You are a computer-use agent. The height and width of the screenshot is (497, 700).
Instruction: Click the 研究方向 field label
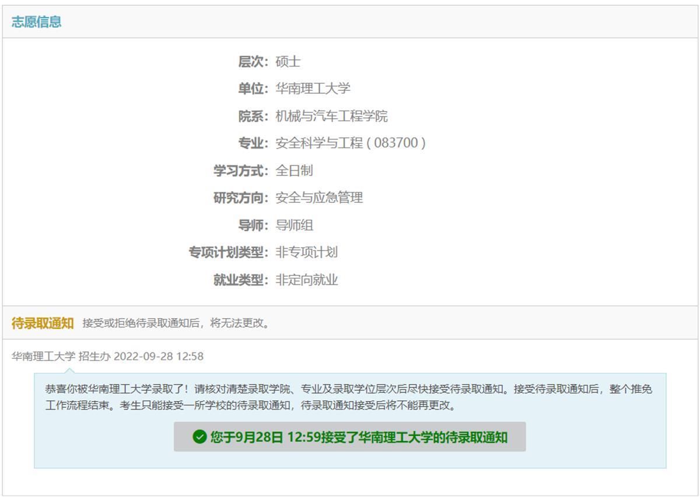tap(241, 198)
